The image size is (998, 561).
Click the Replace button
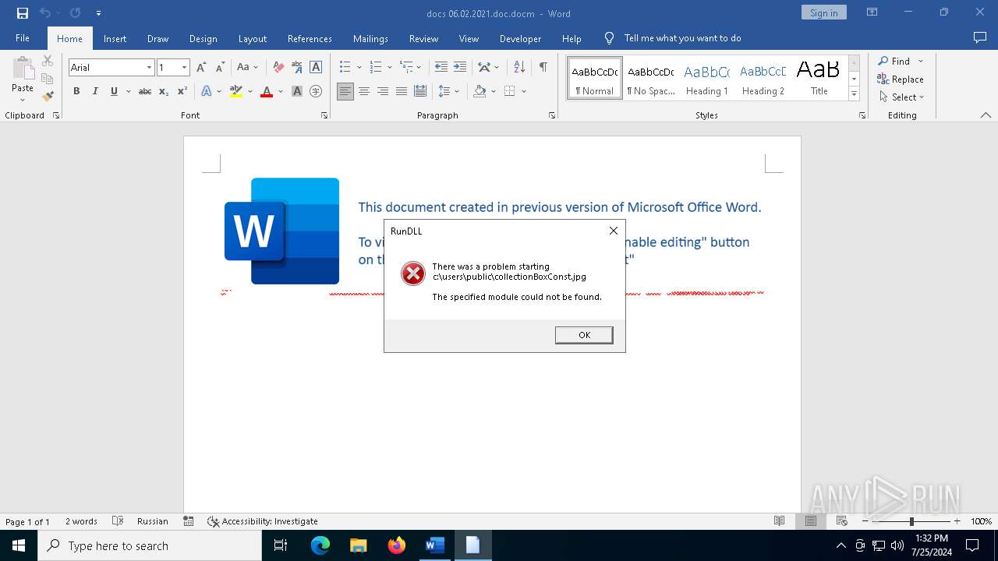coord(901,79)
